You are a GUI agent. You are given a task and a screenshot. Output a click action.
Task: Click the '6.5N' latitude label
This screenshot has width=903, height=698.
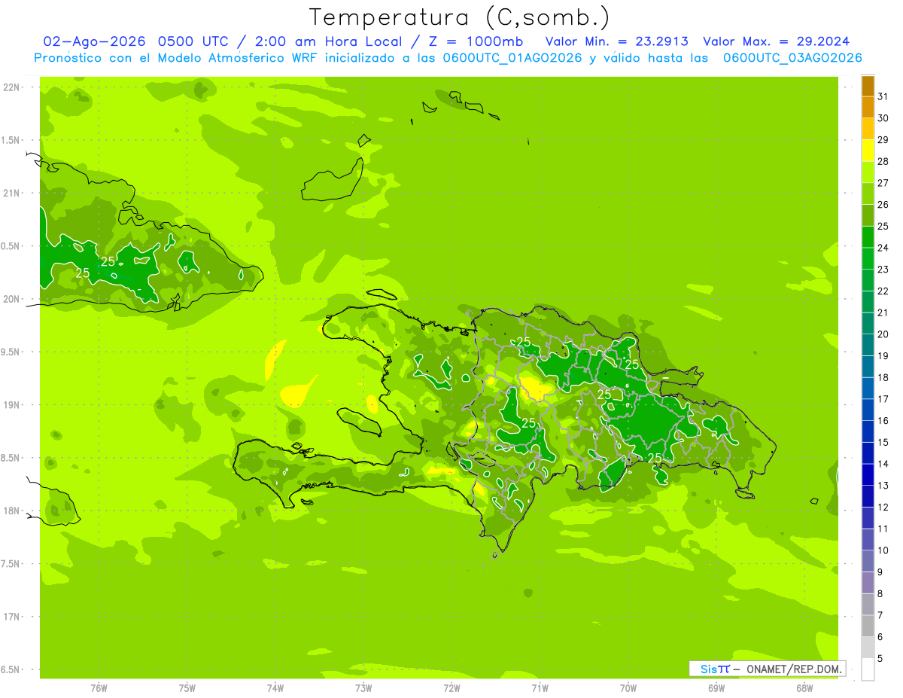10,670
